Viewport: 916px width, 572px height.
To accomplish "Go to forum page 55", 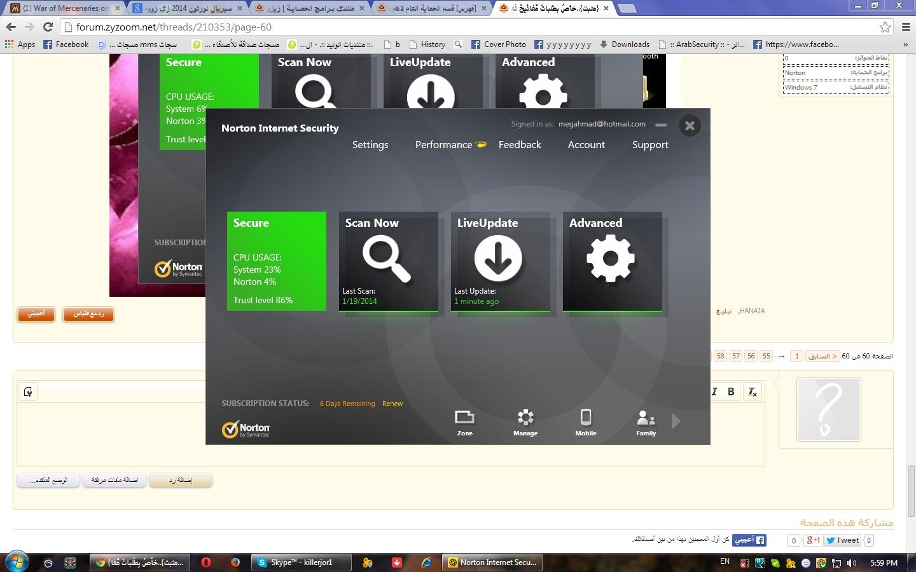I will pos(766,356).
